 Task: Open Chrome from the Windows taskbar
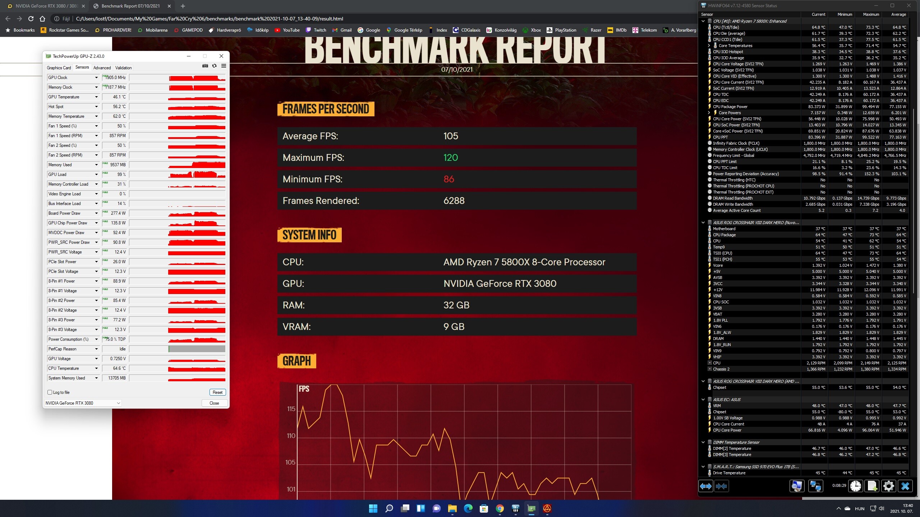coord(500,508)
